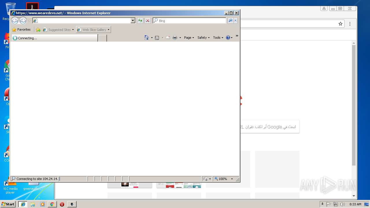The height and width of the screenshot is (208, 370).
Task: Open security zone icon in status bar
Action: pyautogui.click(x=206, y=179)
